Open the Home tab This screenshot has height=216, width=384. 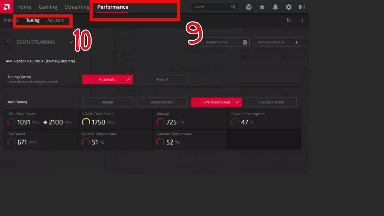point(24,7)
